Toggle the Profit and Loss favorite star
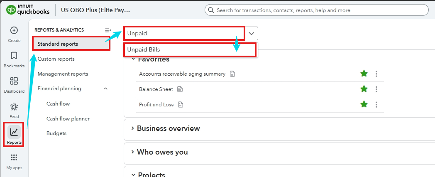The height and width of the screenshot is (177, 435). (364, 104)
